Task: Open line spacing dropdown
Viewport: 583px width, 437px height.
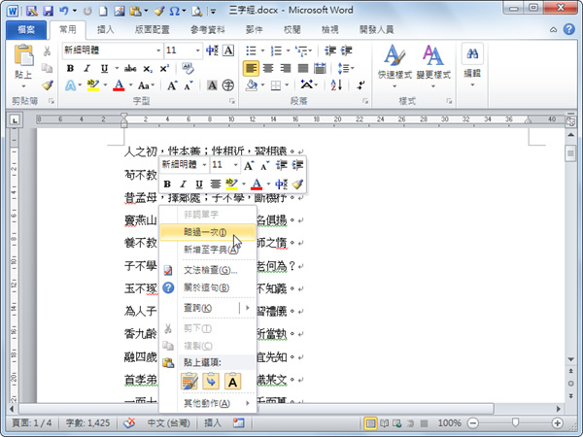Action: coord(346,68)
